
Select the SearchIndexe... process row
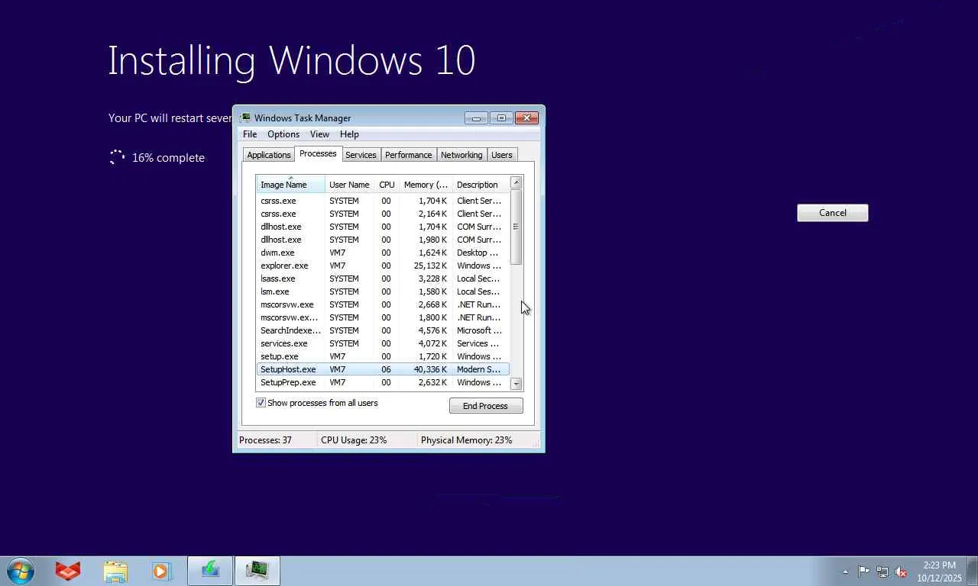(382, 330)
